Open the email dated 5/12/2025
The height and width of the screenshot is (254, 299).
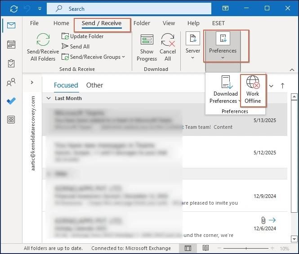click(x=165, y=152)
